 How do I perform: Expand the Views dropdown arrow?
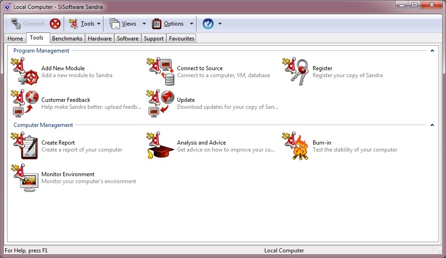[x=144, y=24]
